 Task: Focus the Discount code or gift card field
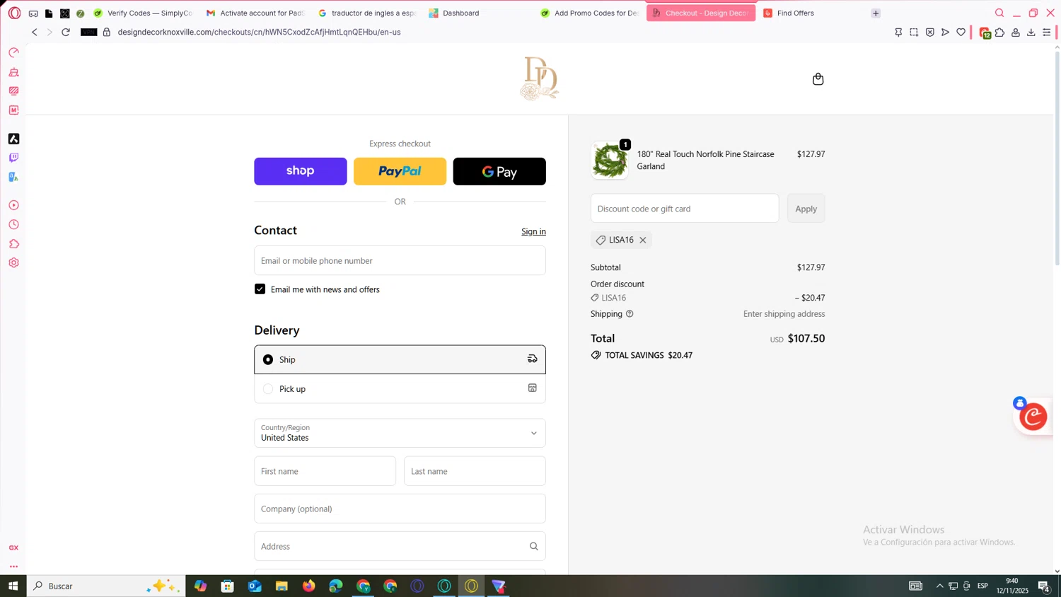pos(685,209)
